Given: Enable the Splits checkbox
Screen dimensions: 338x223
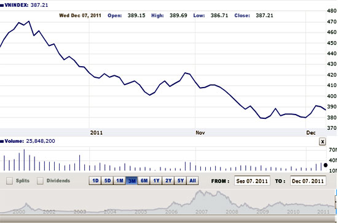Looking at the screenshot, I should (x=9, y=181).
